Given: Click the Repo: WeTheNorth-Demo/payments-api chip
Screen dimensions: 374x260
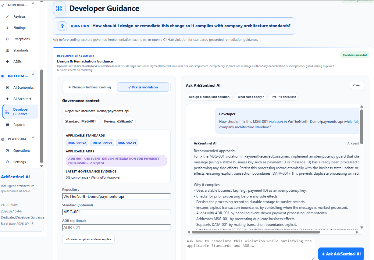Looking at the screenshot, I should click(x=97, y=111).
